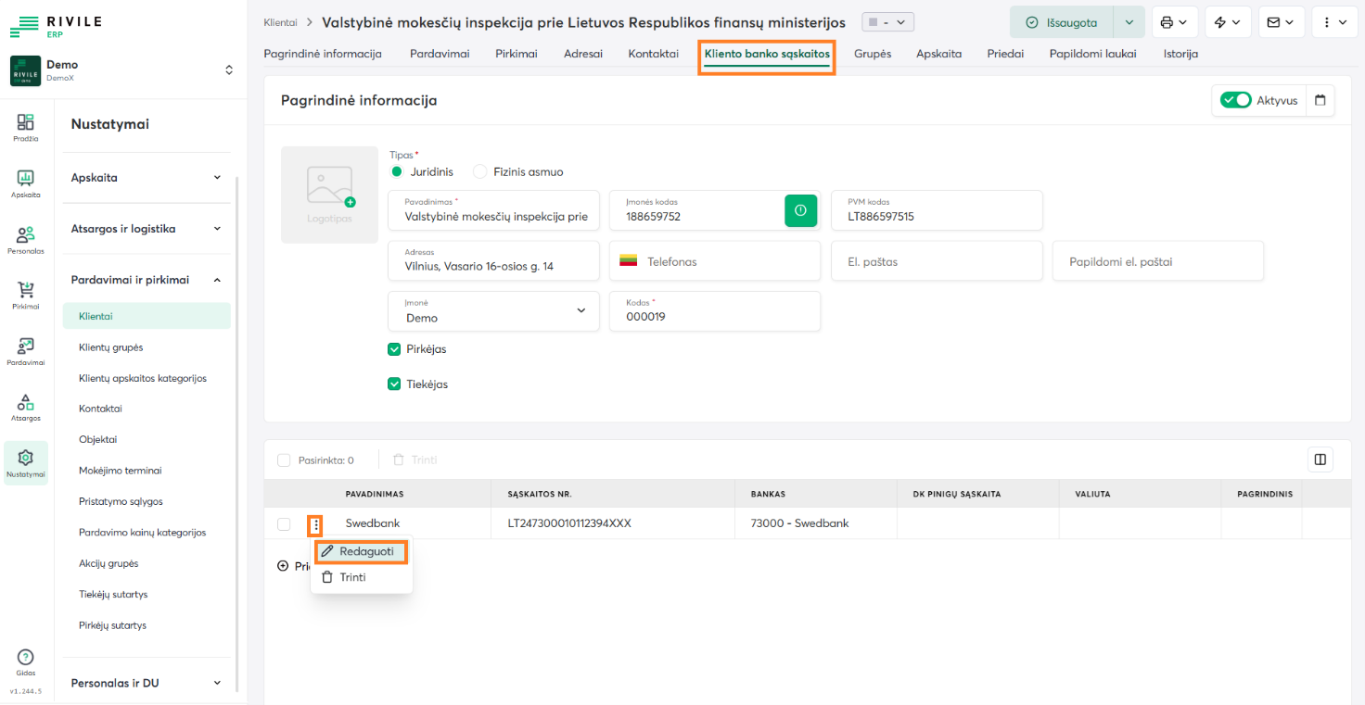Expand the Įmonė dropdown
1365x705 pixels.
pos(581,311)
